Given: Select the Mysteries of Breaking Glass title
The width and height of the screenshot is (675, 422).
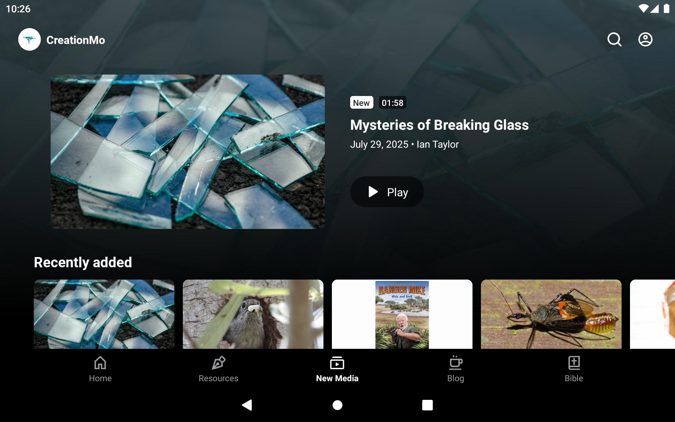Looking at the screenshot, I should tap(439, 125).
